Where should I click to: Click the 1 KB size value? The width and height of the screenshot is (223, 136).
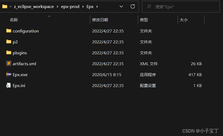tap(198, 85)
